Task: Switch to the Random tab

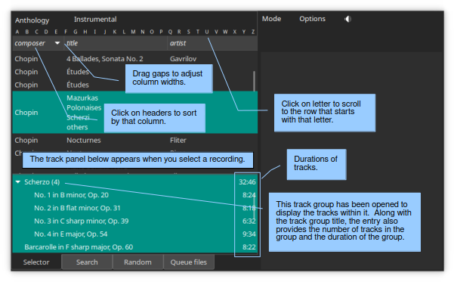Action: pyautogui.click(x=137, y=262)
